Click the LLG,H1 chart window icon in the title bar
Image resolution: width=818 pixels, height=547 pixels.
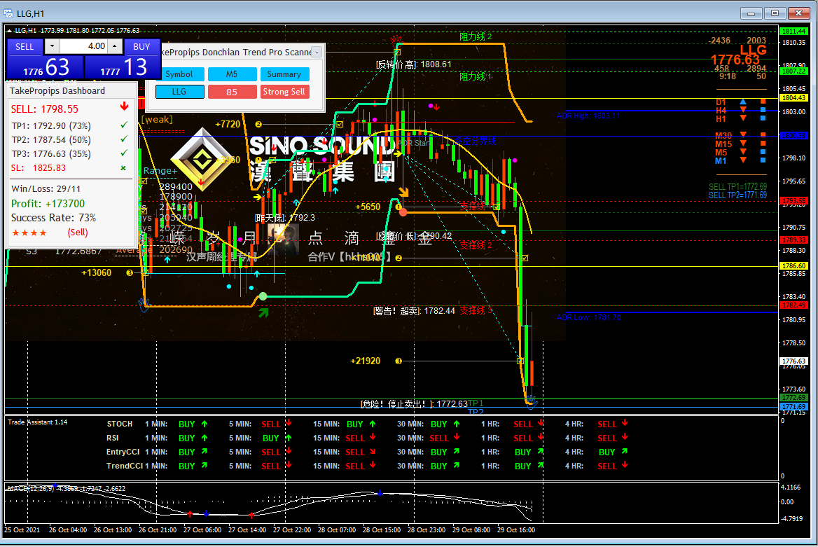pyautogui.click(x=8, y=13)
